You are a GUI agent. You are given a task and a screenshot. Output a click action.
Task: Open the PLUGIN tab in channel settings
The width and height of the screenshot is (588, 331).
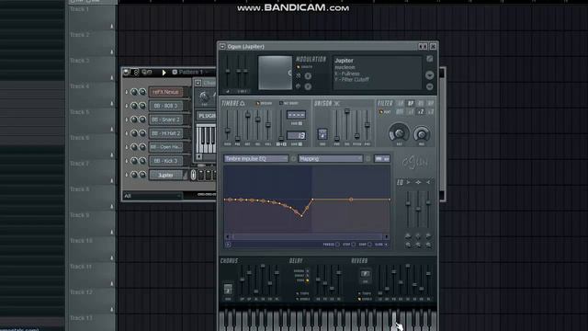tap(207, 116)
